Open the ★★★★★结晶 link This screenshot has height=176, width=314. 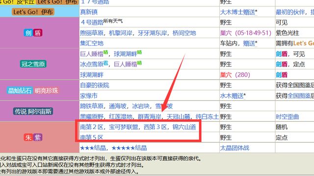click(130, 148)
